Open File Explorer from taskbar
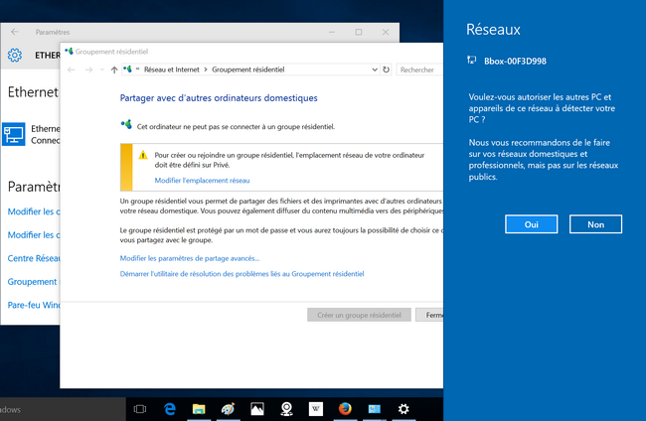The image size is (646, 421). pyautogui.click(x=199, y=409)
